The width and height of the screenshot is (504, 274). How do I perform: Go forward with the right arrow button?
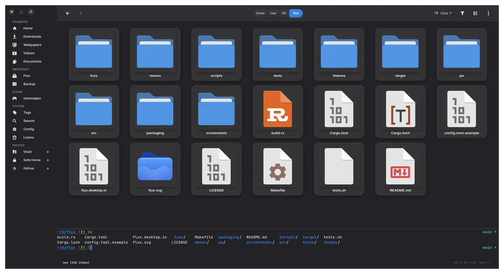click(80, 13)
